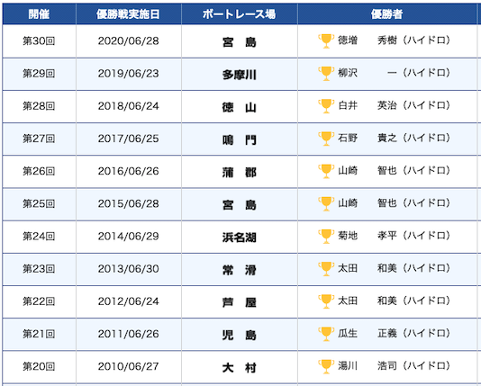Open 浜名湖 venue in 第24回 row
Image resolution: width=481 pixels, height=386 pixels.
[x=240, y=238]
